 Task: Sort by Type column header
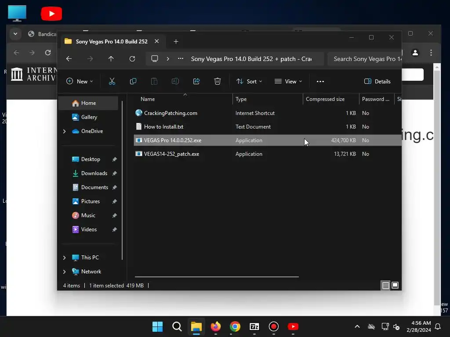(268, 99)
